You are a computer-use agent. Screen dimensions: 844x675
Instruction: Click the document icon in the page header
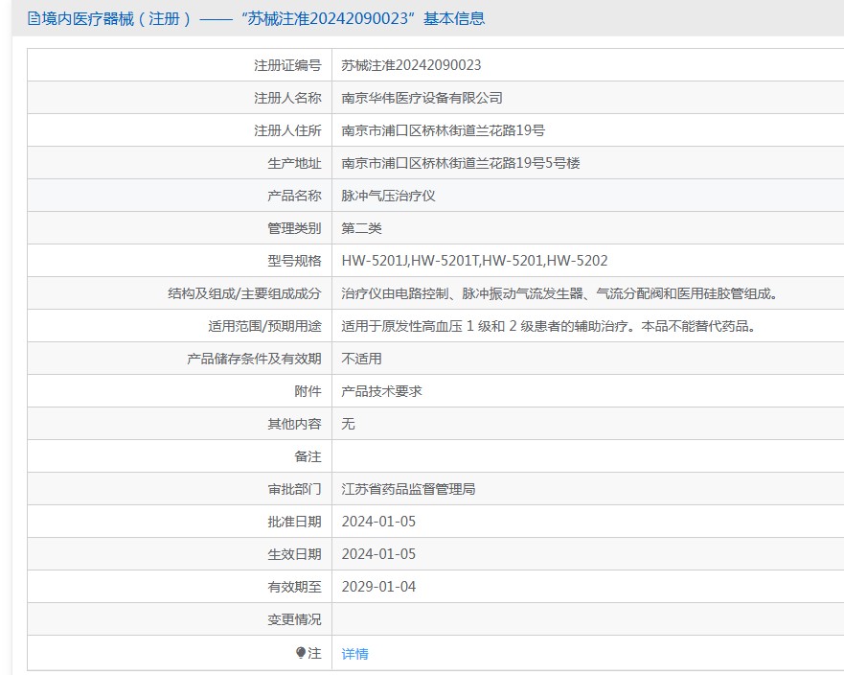(34, 18)
